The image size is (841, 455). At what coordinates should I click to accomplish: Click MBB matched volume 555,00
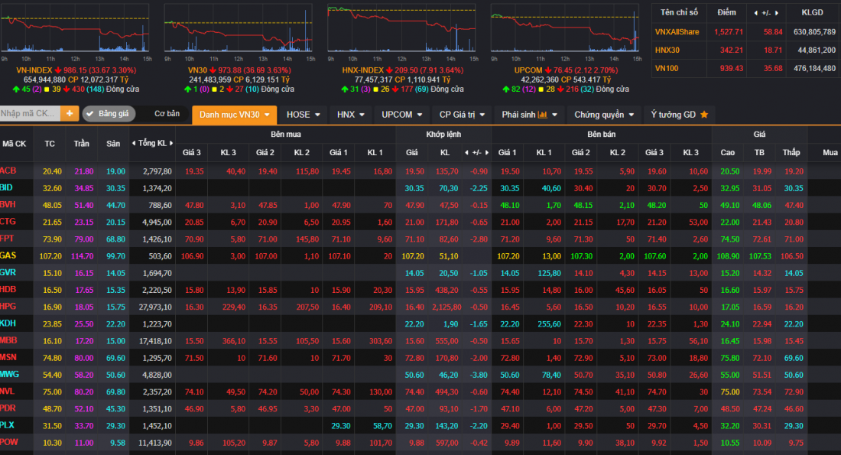click(446, 341)
